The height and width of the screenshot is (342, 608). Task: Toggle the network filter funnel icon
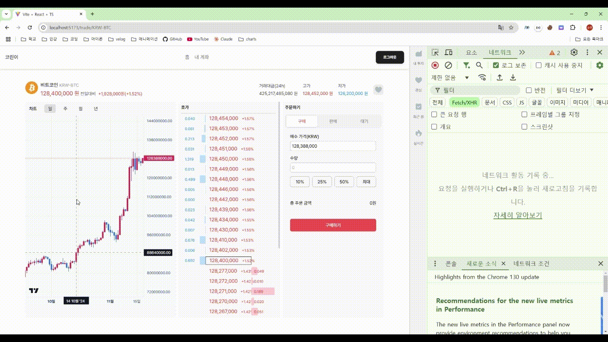(466, 65)
